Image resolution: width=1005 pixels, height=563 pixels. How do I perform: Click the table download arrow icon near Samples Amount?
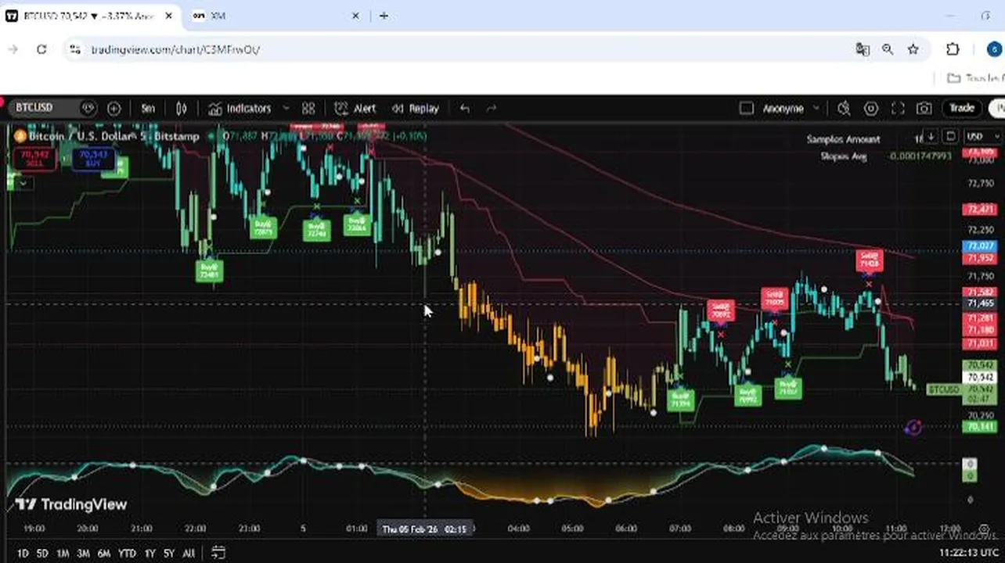click(x=931, y=137)
